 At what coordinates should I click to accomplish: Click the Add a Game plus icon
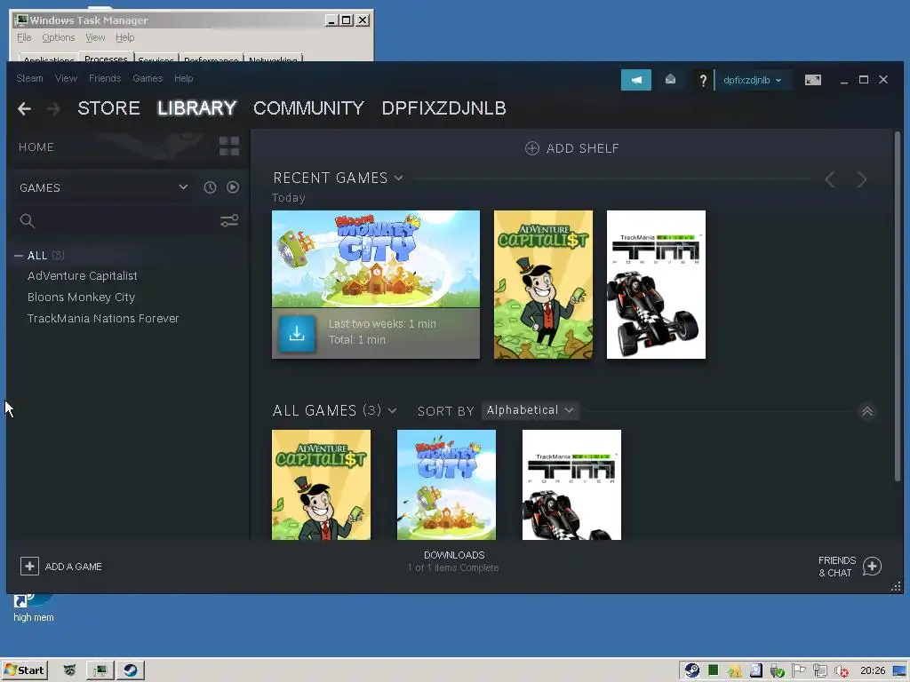(x=29, y=566)
